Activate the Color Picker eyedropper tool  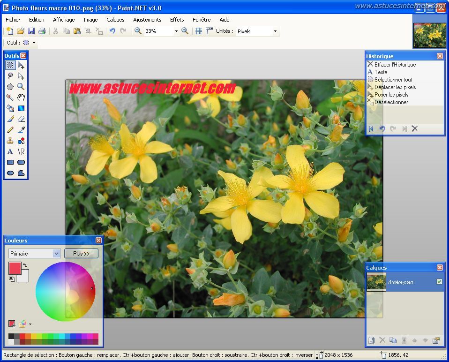click(x=21, y=130)
